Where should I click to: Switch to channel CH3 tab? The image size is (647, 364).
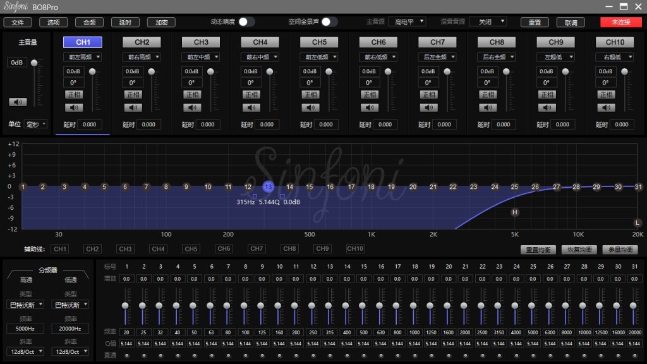point(201,42)
